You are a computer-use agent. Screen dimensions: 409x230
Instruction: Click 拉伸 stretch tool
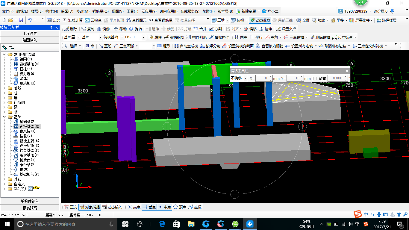(x=265, y=29)
